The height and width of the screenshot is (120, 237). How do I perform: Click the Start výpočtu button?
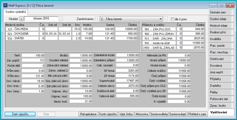pos(20,114)
